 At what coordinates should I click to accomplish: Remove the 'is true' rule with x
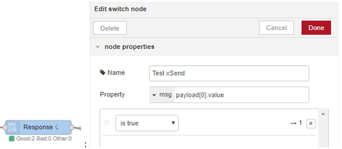(x=311, y=123)
